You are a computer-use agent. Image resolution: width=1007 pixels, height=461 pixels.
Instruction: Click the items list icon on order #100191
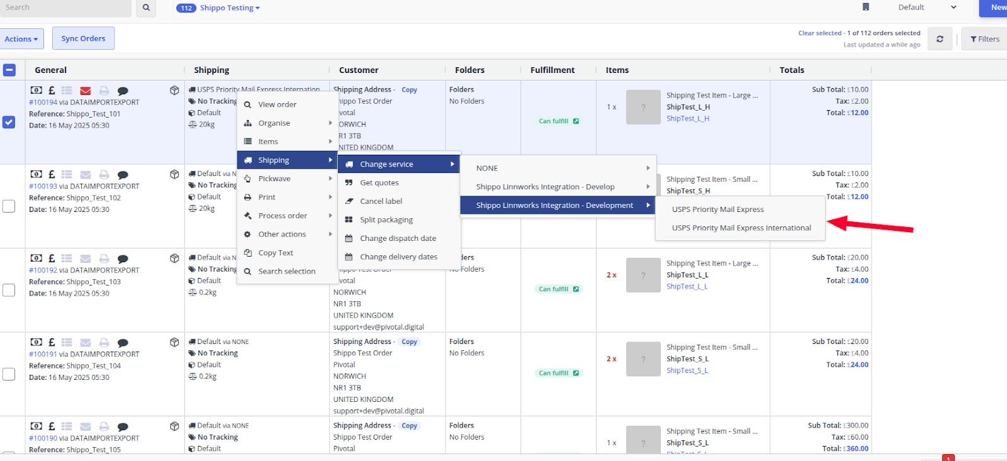[67, 342]
